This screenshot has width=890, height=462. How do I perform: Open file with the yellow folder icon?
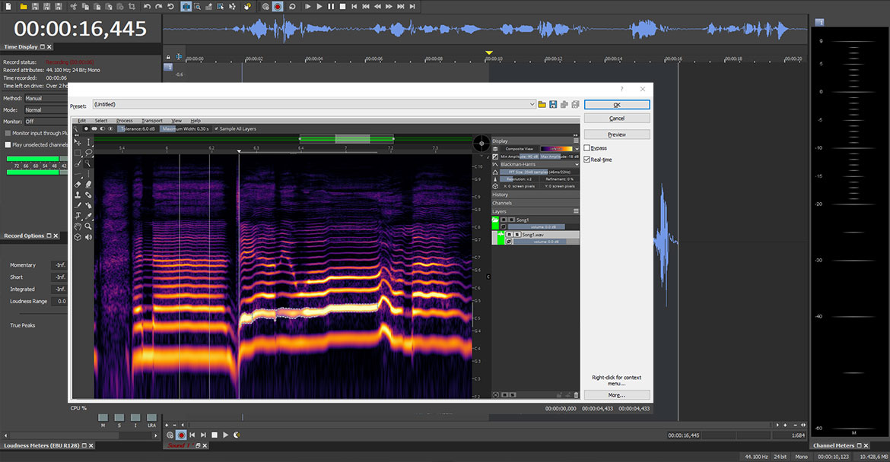click(x=24, y=6)
